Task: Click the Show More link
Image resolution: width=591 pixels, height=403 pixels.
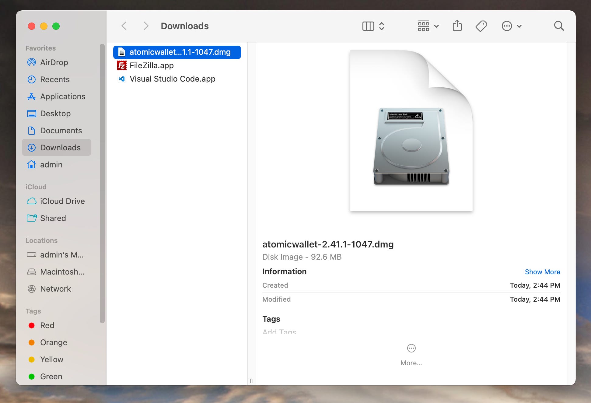Action: coord(542,272)
